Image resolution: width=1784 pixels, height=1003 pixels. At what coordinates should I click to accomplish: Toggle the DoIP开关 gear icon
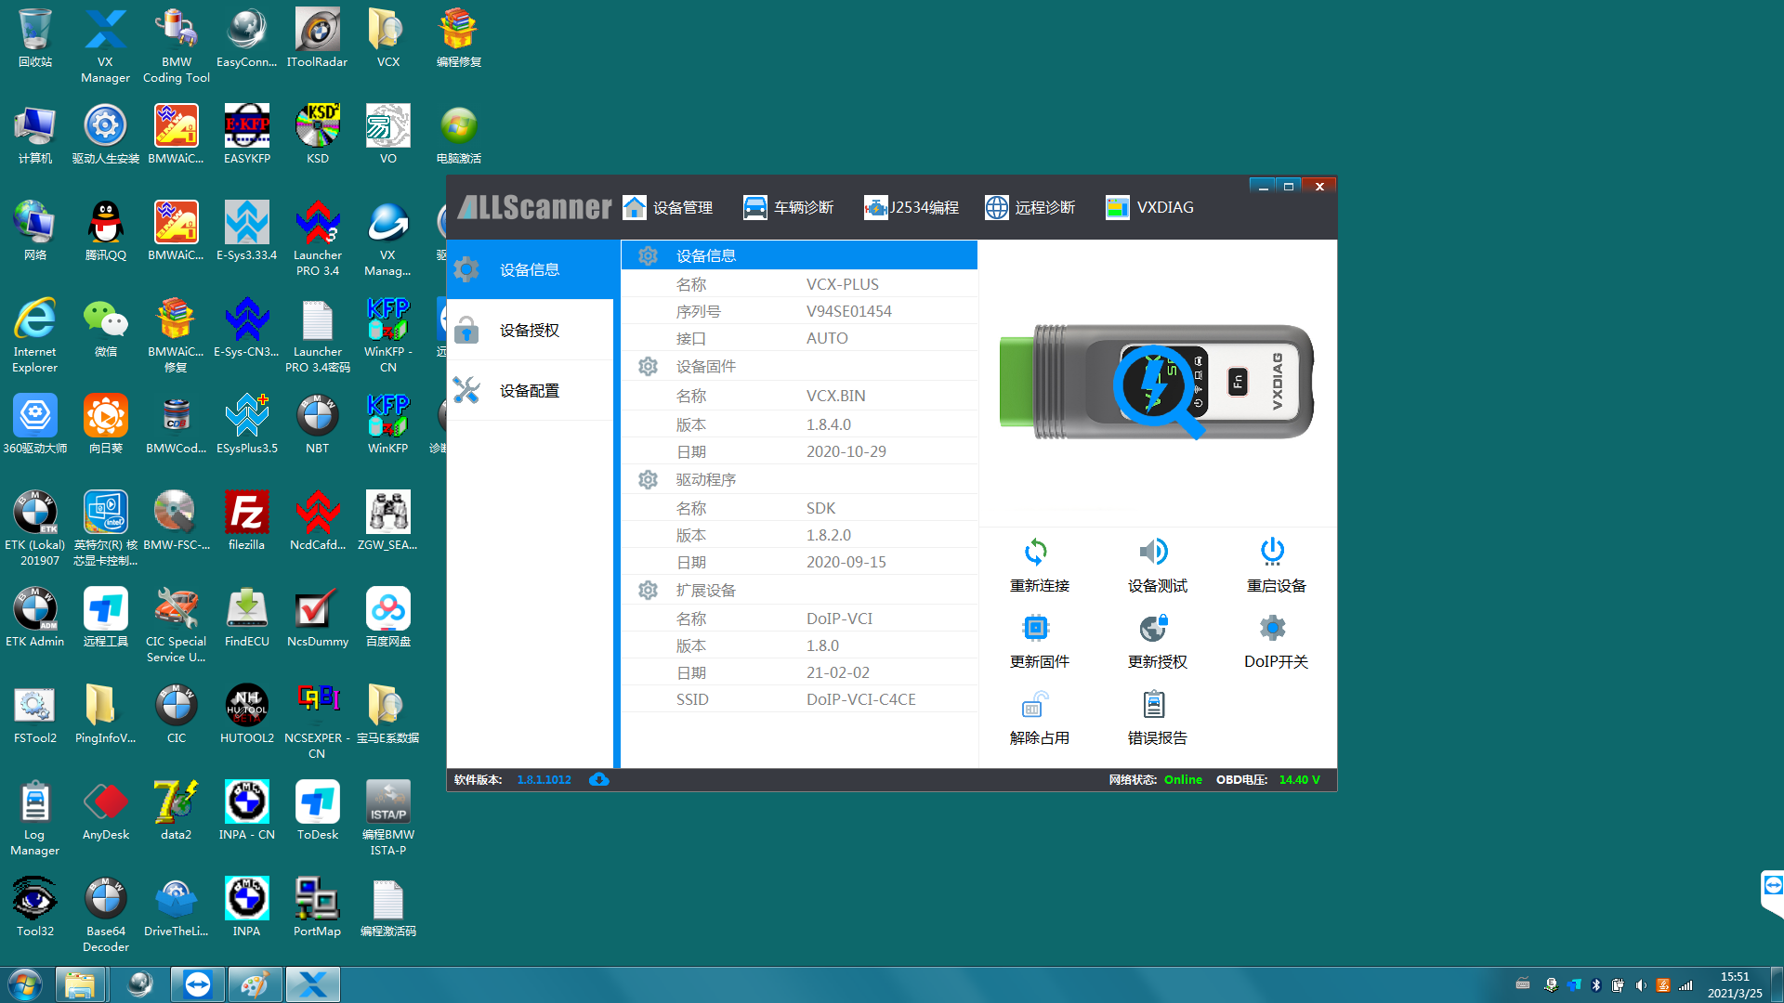click(1272, 628)
